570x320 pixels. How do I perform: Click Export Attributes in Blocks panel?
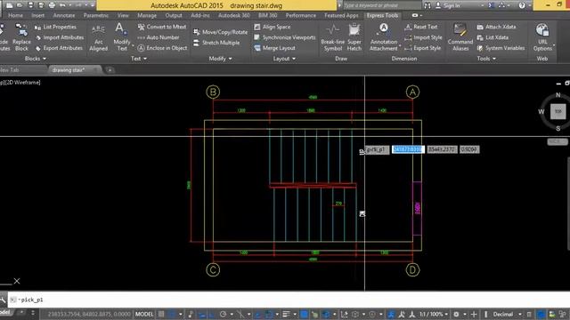tap(59, 48)
